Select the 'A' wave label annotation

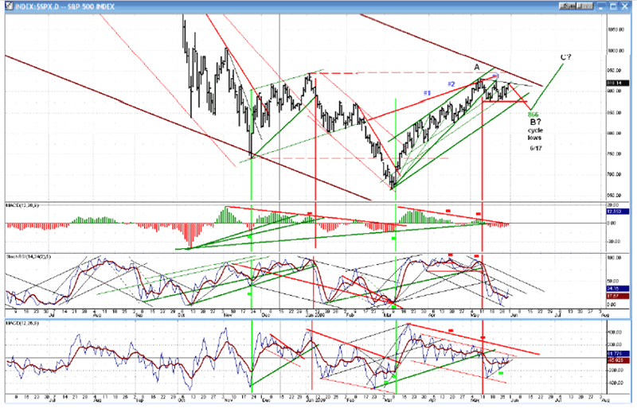[477, 67]
